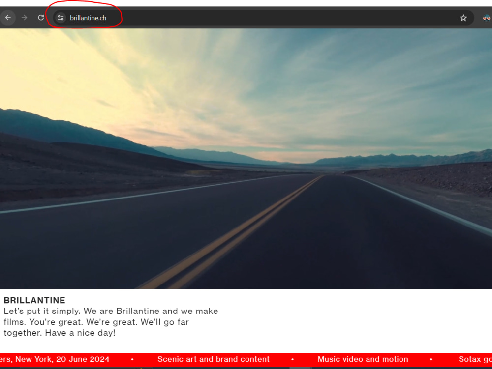Viewport: 492px width, 369px height.
Task: Click the BRILLANTINE heading
Action: 34,300
